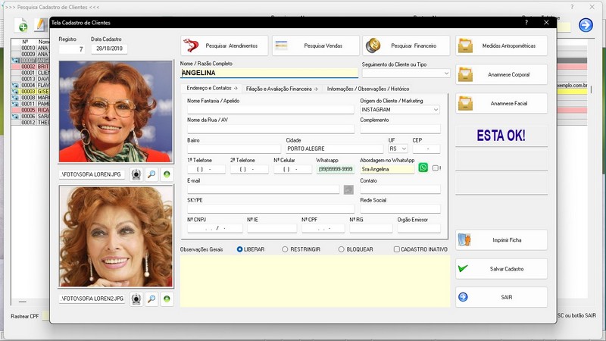Click the help question mark of Pesquisa window
The image size is (606, 341).
tap(572, 7)
